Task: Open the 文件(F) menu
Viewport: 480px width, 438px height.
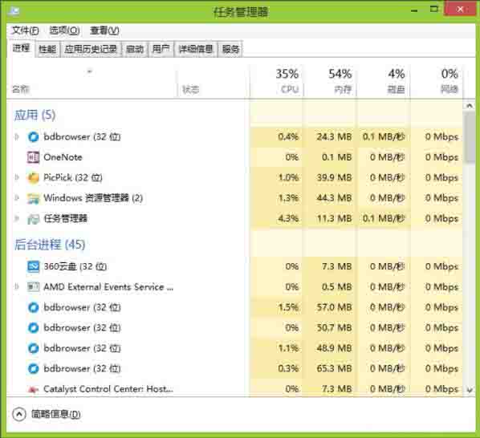Action: pos(25,30)
